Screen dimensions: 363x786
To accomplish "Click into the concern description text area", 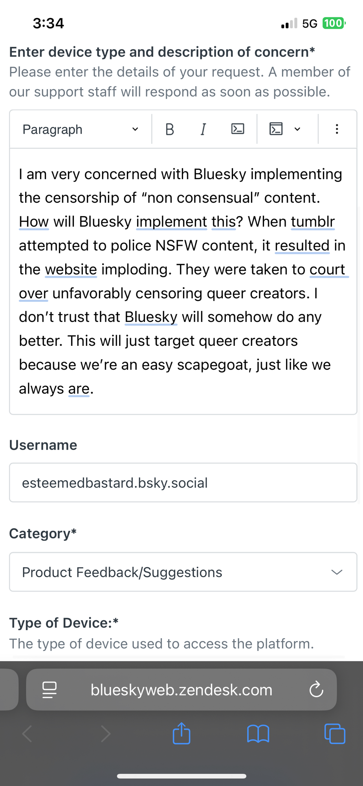I will coord(183,281).
